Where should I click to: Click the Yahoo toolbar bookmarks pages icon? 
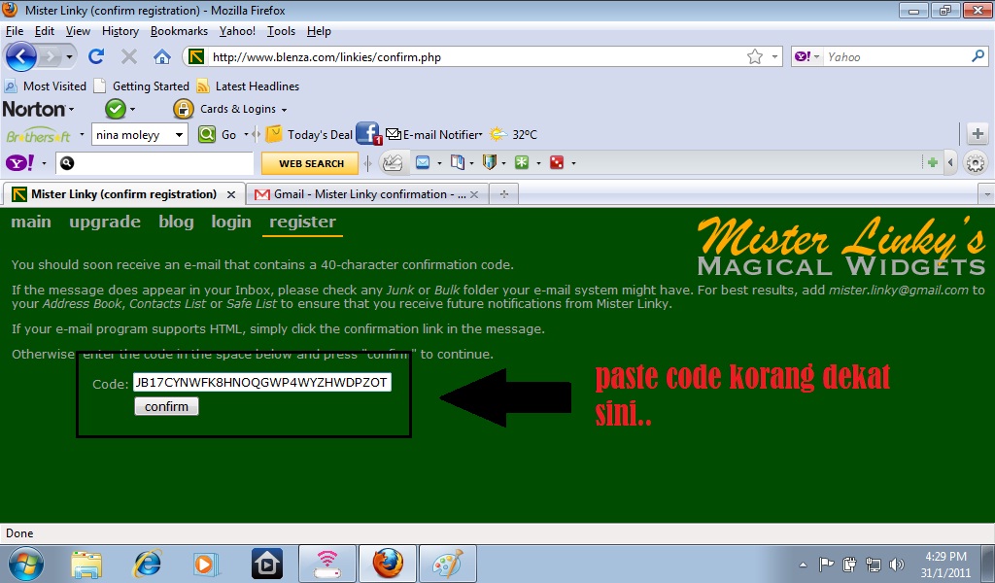tap(458, 163)
